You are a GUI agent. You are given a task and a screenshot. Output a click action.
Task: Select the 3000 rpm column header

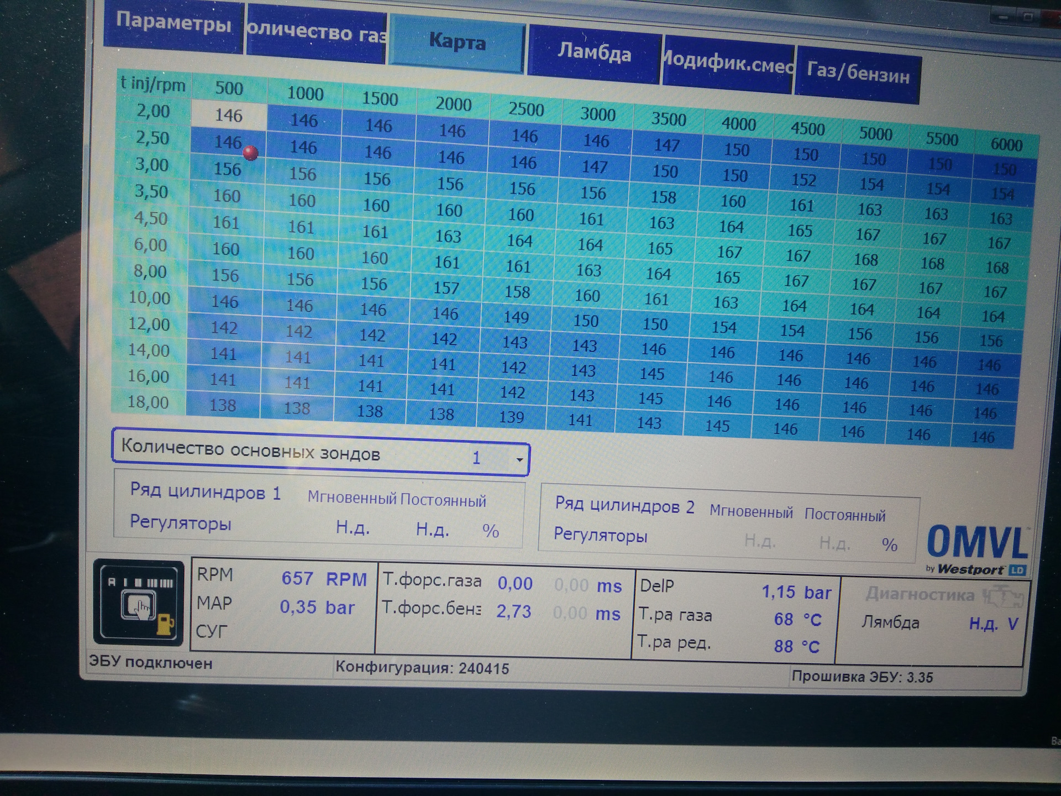pyautogui.click(x=597, y=114)
